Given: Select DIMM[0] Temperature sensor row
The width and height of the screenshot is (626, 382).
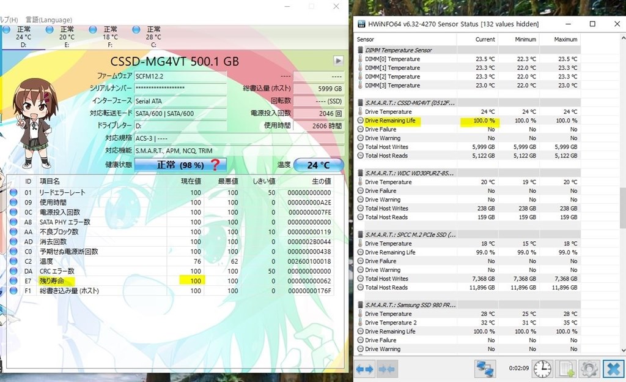Looking at the screenshot, I should coord(468,59).
